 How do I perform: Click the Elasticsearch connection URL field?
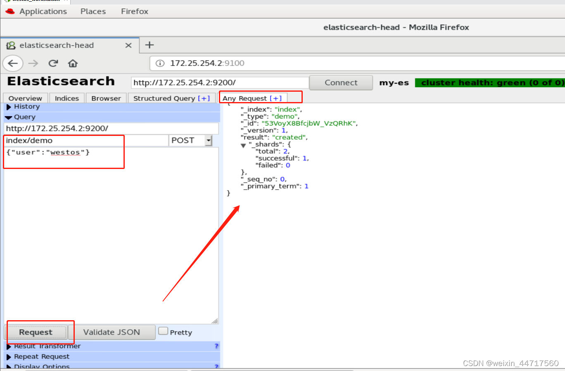pyautogui.click(x=220, y=83)
